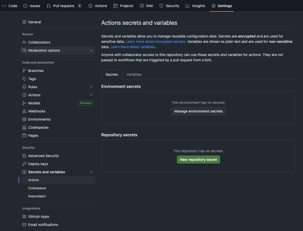This screenshot has height=231, width=303.
Task: Expand the Rules section chevron
Action: point(91,87)
